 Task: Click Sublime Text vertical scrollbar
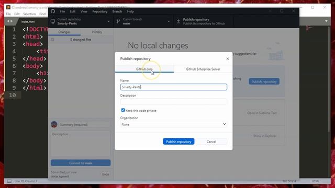(329, 78)
